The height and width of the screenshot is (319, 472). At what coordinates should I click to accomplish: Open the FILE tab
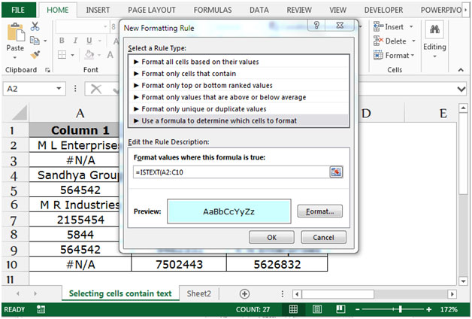(x=18, y=10)
